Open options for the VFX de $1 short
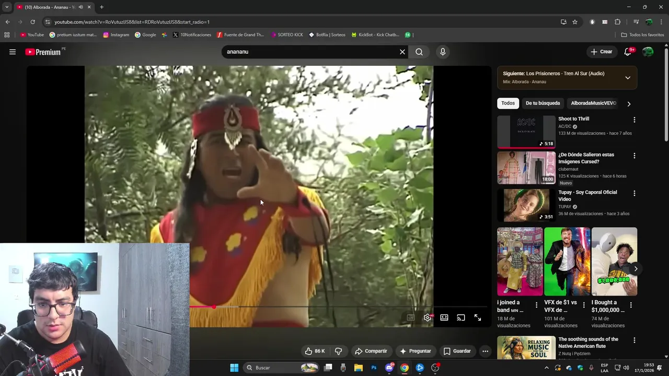Viewport: 669px width, 376px height. click(x=584, y=305)
